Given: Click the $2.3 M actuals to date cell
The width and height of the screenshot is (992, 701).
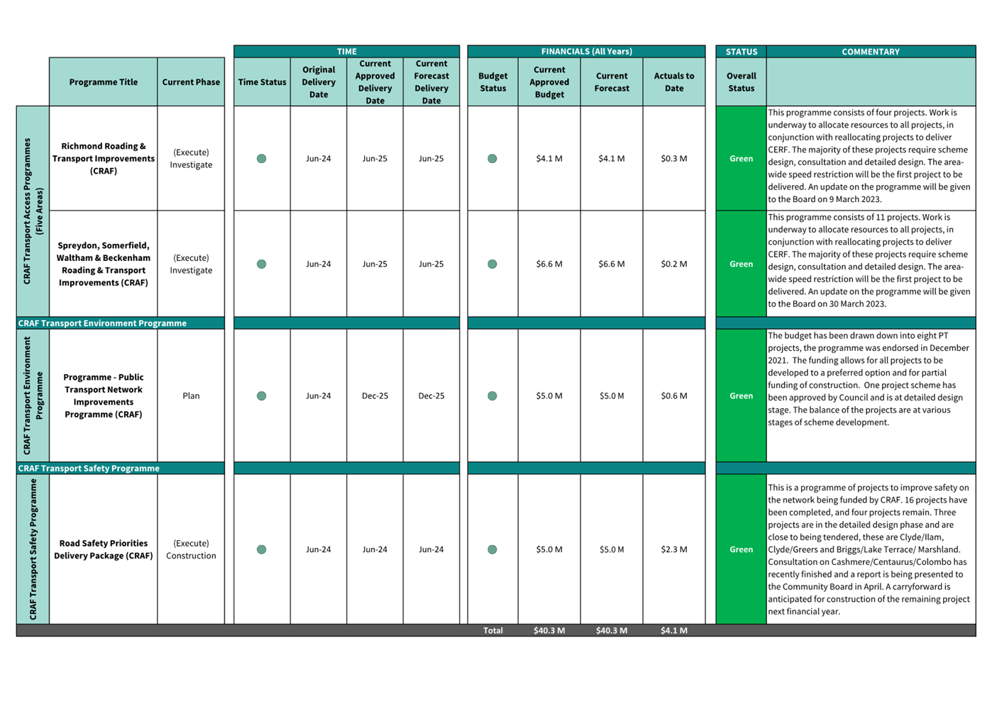Looking at the screenshot, I should 674,549.
